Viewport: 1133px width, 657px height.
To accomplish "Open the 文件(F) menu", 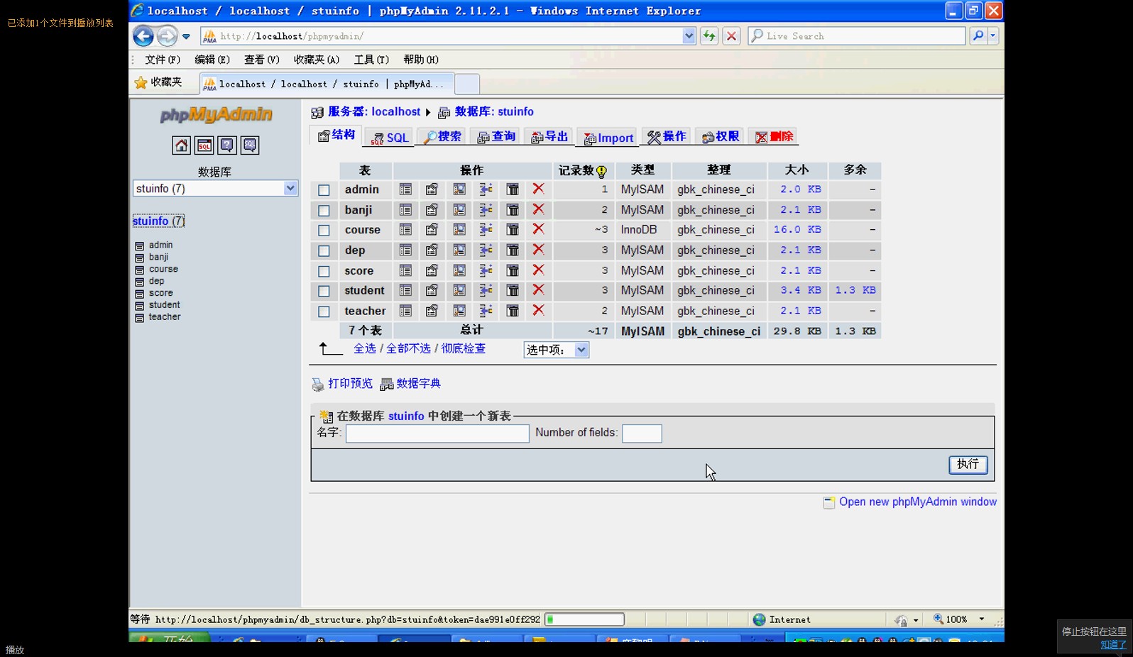I will pyautogui.click(x=163, y=60).
